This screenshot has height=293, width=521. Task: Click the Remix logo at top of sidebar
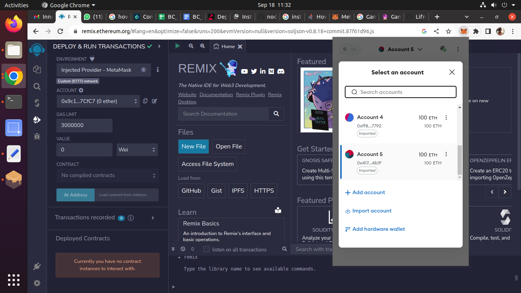pos(37,50)
